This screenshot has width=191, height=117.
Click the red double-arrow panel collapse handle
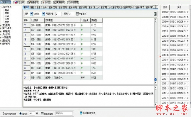(159, 56)
